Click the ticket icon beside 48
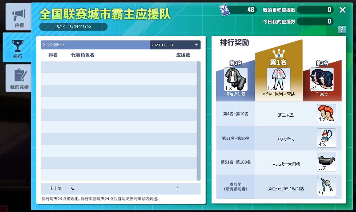This screenshot has width=356, height=212. pos(225,10)
